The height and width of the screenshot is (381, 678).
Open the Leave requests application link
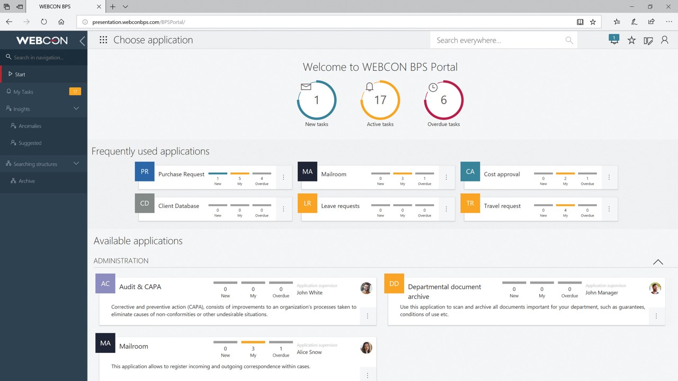[x=340, y=206]
